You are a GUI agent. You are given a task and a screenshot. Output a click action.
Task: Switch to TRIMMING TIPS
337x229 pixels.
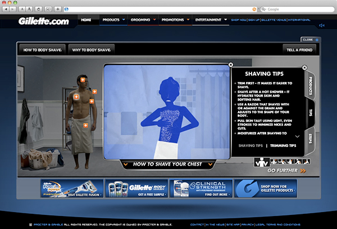(283, 145)
